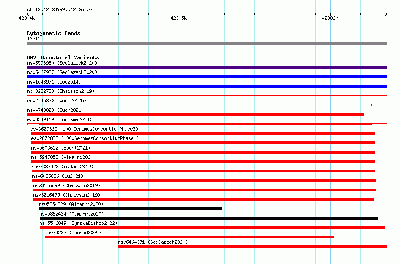400x264 pixels.
Task: Click the thin red line under nsv3222733
Action: 207,96
